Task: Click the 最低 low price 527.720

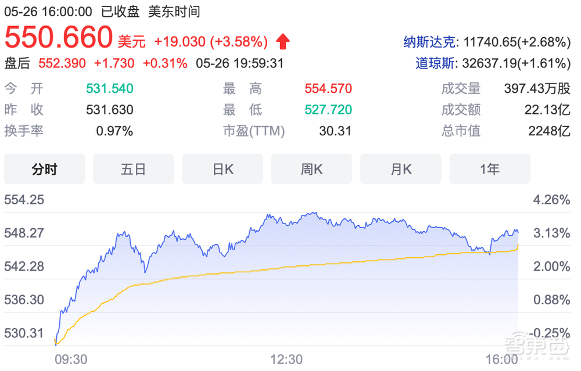Action: [328, 110]
